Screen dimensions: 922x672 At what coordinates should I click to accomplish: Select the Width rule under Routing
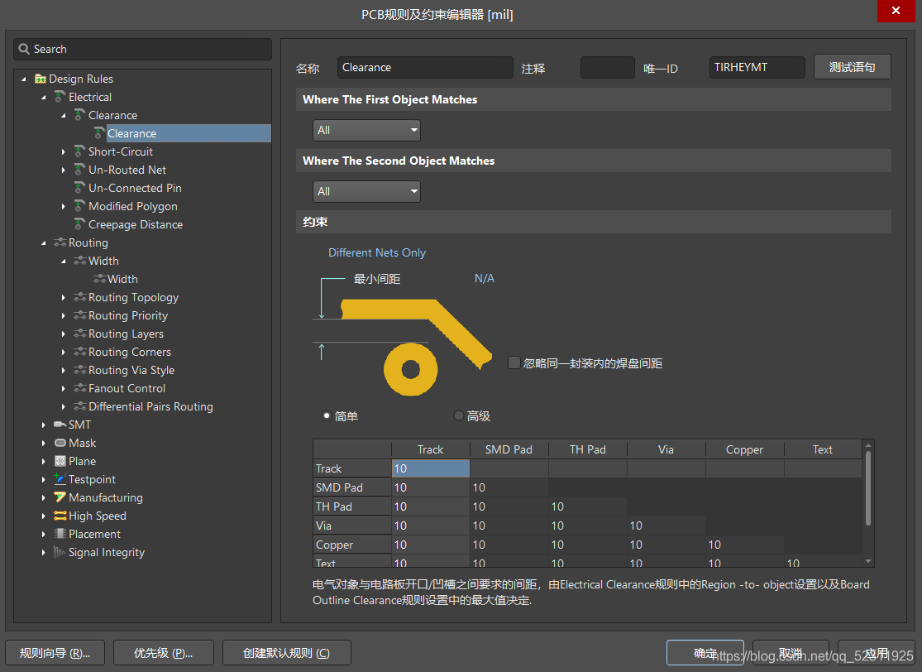tap(122, 279)
